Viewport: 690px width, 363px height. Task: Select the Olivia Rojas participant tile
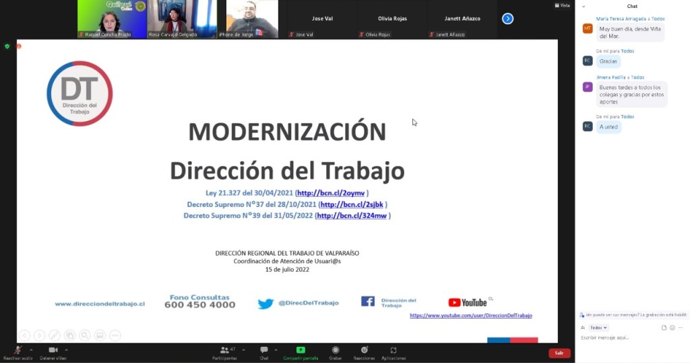[393, 19]
